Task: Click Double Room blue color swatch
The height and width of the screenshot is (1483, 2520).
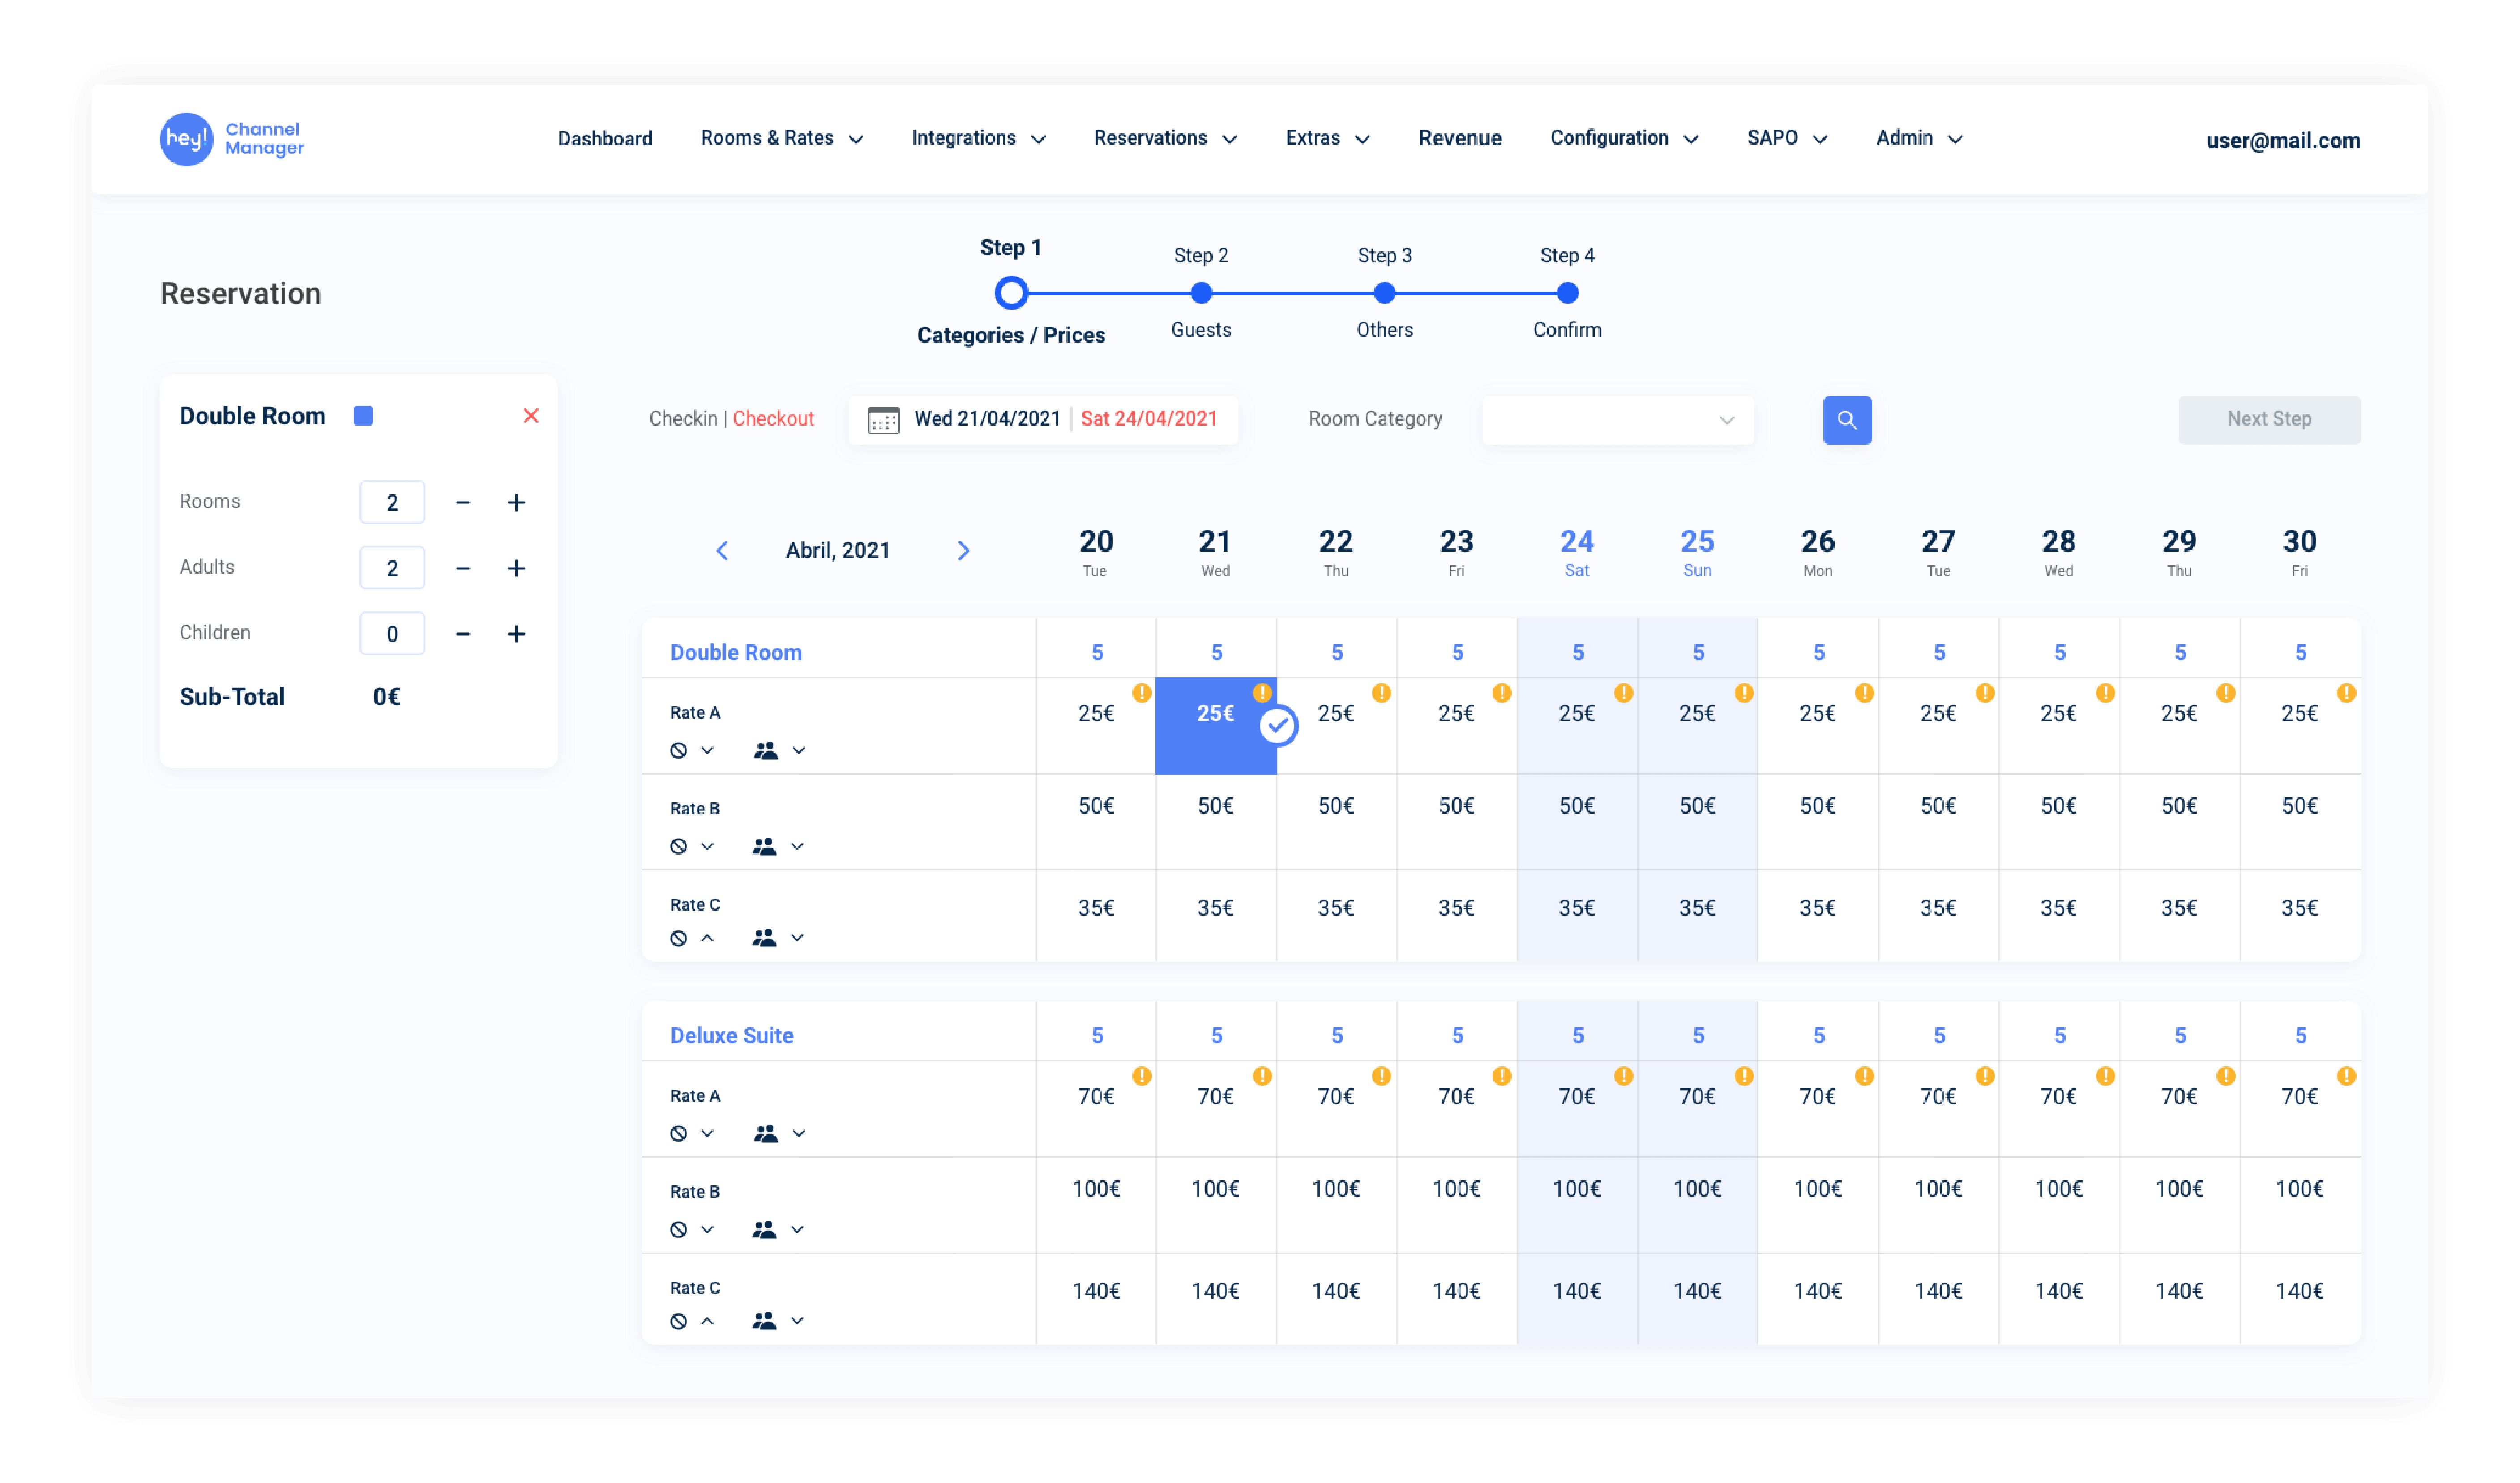Action: (363, 416)
